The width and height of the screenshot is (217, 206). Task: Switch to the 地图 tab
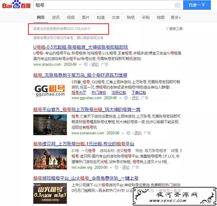(x=160, y=17)
